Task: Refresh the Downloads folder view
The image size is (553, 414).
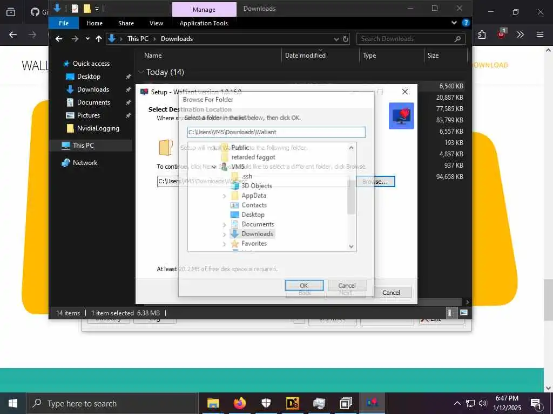Action: pos(346,39)
